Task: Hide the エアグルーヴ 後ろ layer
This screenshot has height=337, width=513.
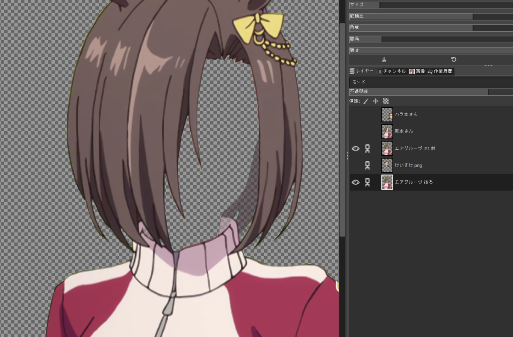Action: pos(355,182)
